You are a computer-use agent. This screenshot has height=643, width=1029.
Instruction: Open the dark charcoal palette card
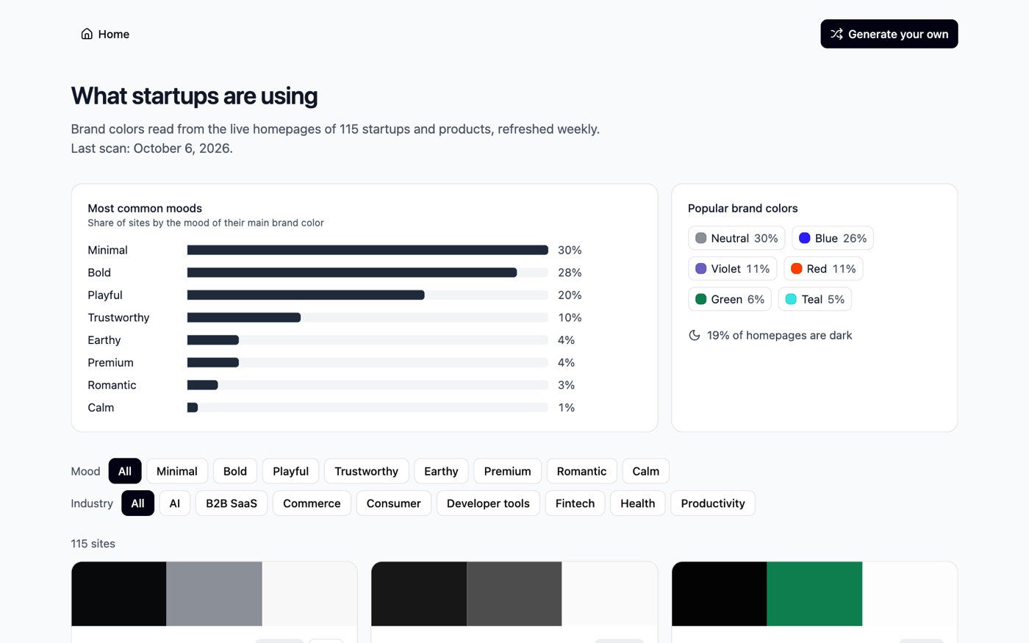(514, 603)
